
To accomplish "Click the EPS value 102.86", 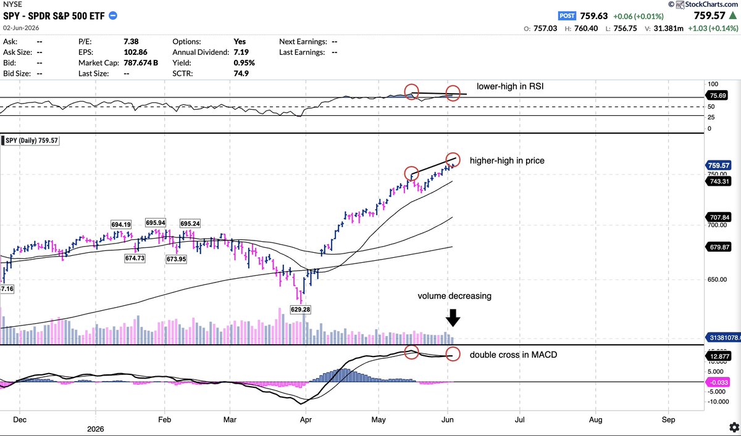I will pyautogui.click(x=136, y=52).
